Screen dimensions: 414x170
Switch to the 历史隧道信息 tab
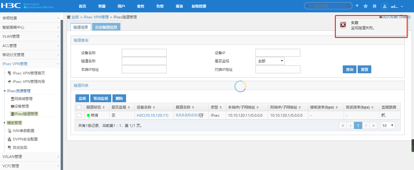point(106,27)
